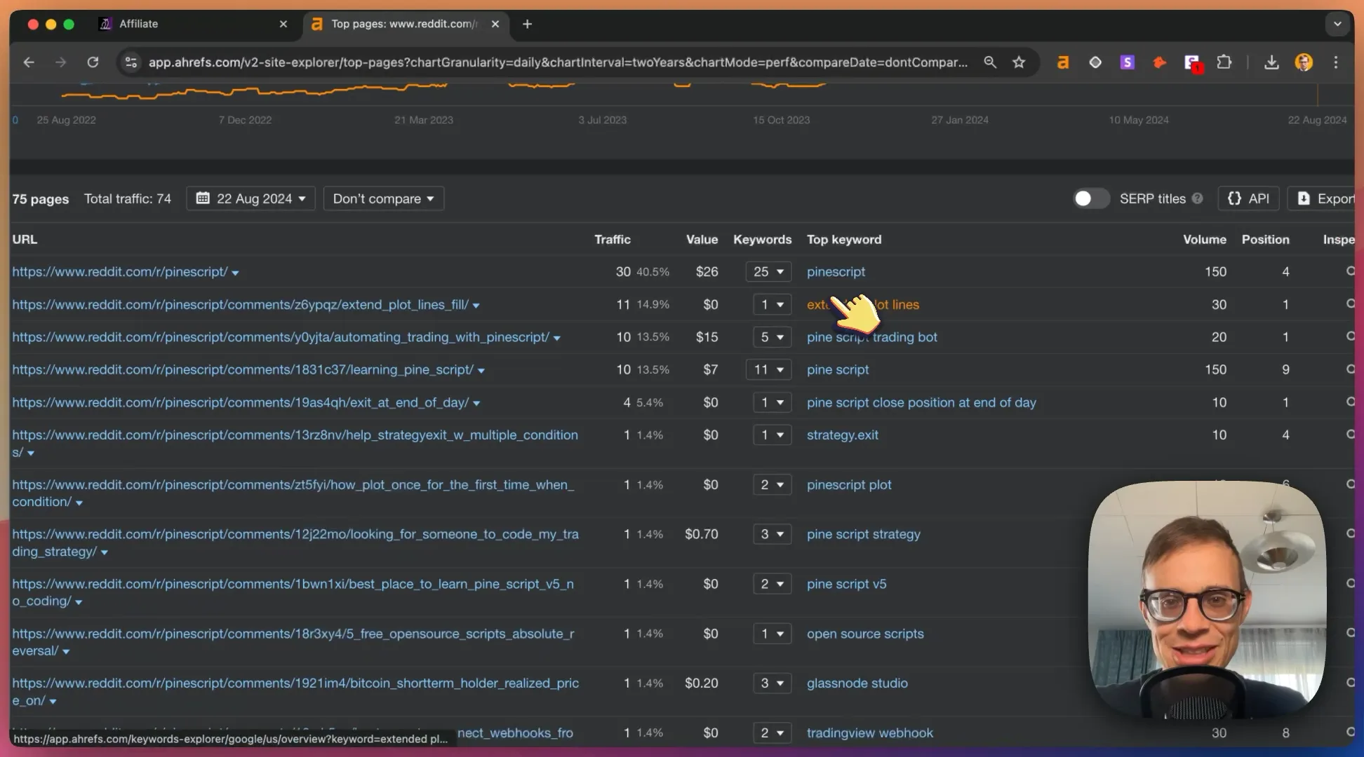This screenshot has height=757, width=1364.
Task: Open the tradingview webhook keyword link
Action: tap(869, 732)
